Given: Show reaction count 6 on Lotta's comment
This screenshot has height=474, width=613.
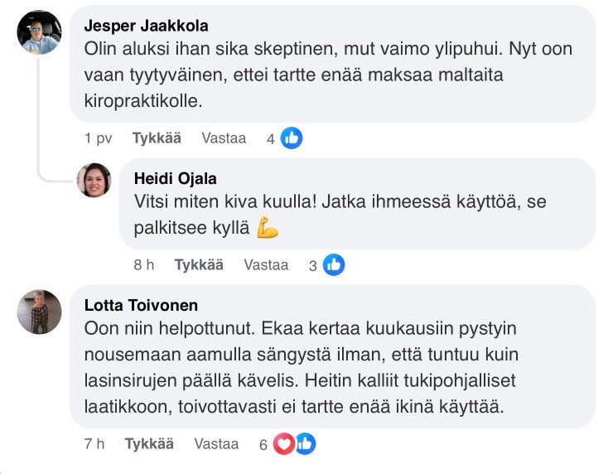Looking at the screenshot, I should click(263, 445).
